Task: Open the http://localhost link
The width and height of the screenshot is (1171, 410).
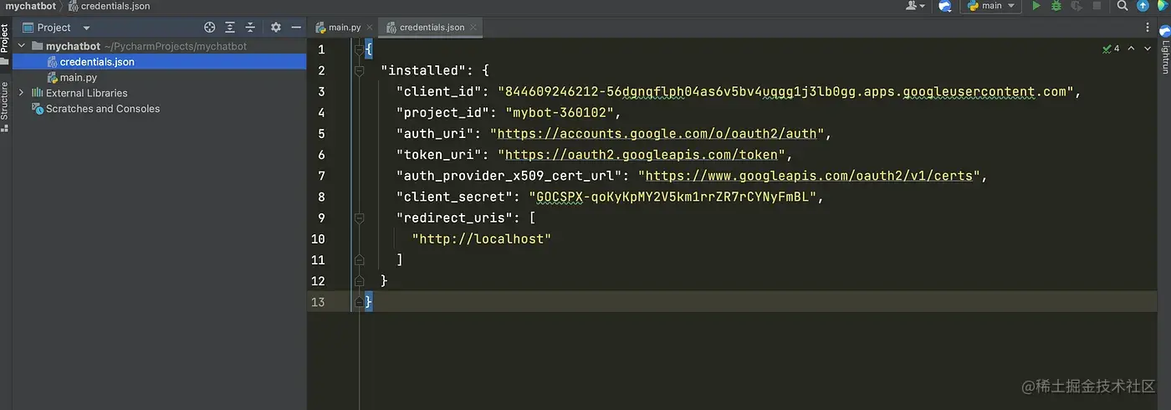Action: (482, 239)
